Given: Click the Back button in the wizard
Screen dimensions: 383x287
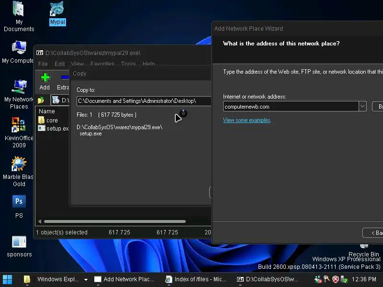Looking at the screenshot, I should click(373, 233).
